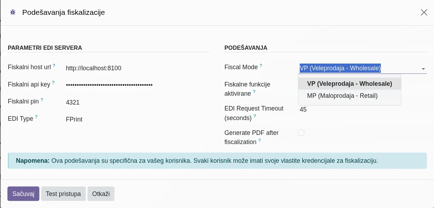Close the Podešavanja fiskalizacije dialog
This screenshot has height=208, width=434.
424,12
